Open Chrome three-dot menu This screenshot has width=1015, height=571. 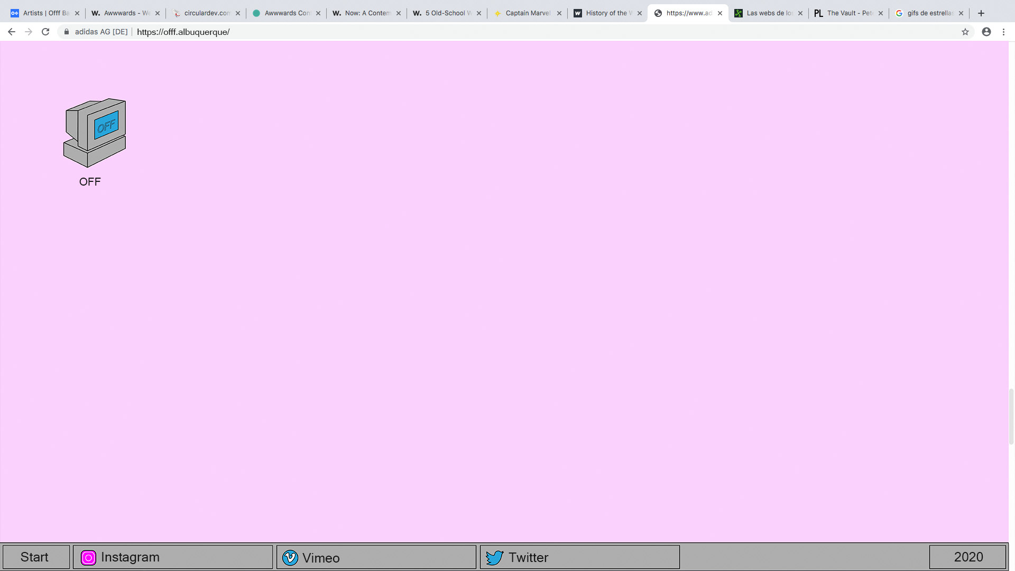(1003, 32)
